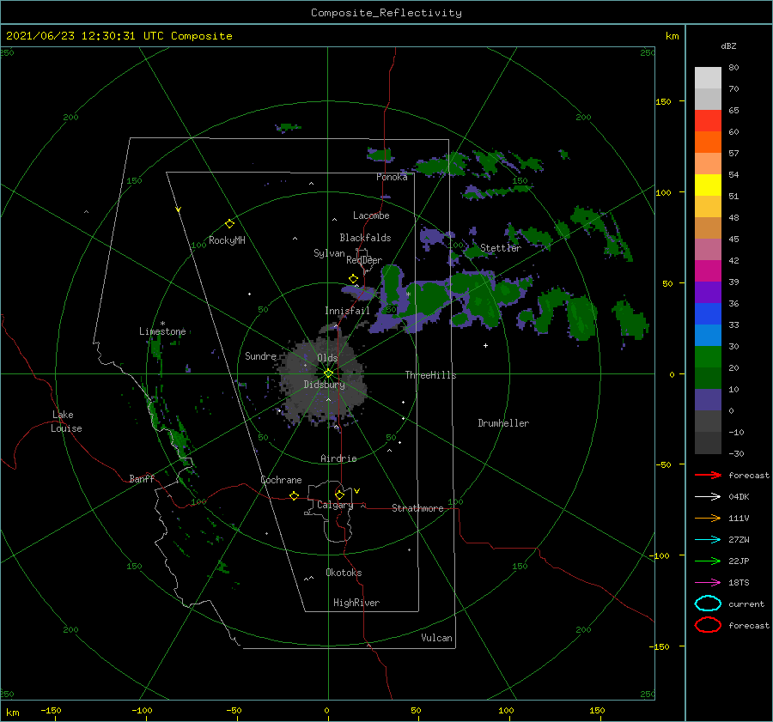Pick the slate purple 0-10 dBZ swatch
This screenshot has height=722, width=773.
[708, 400]
